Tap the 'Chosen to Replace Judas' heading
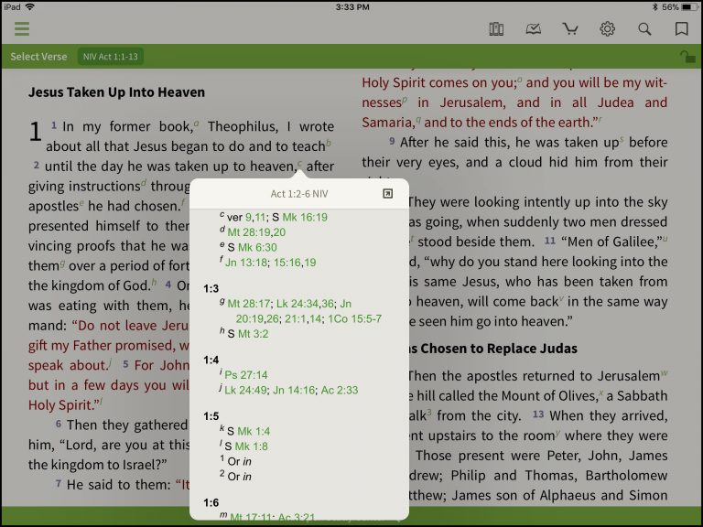This screenshot has width=703, height=527. [492, 349]
